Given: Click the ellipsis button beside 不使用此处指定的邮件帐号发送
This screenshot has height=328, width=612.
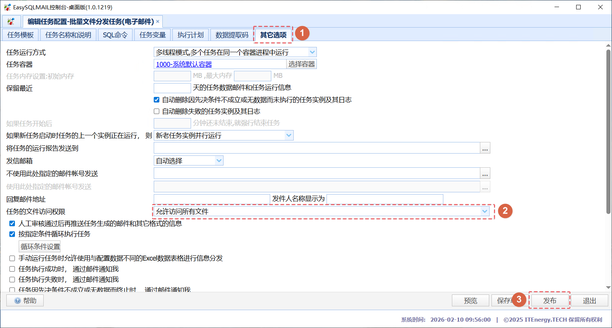Looking at the screenshot, I should tap(485, 174).
